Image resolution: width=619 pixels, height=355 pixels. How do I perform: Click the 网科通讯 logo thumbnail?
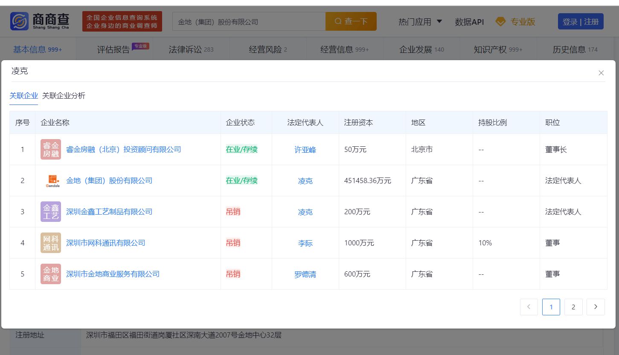51,243
